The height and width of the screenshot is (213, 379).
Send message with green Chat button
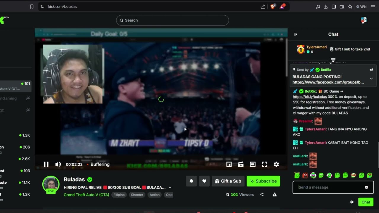(x=366, y=202)
